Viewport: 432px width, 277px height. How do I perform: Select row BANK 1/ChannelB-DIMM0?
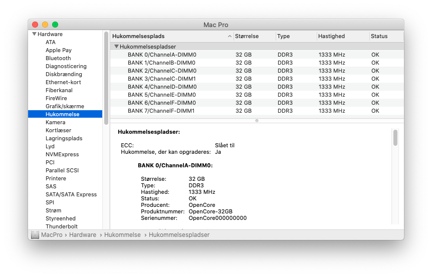(x=257, y=63)
